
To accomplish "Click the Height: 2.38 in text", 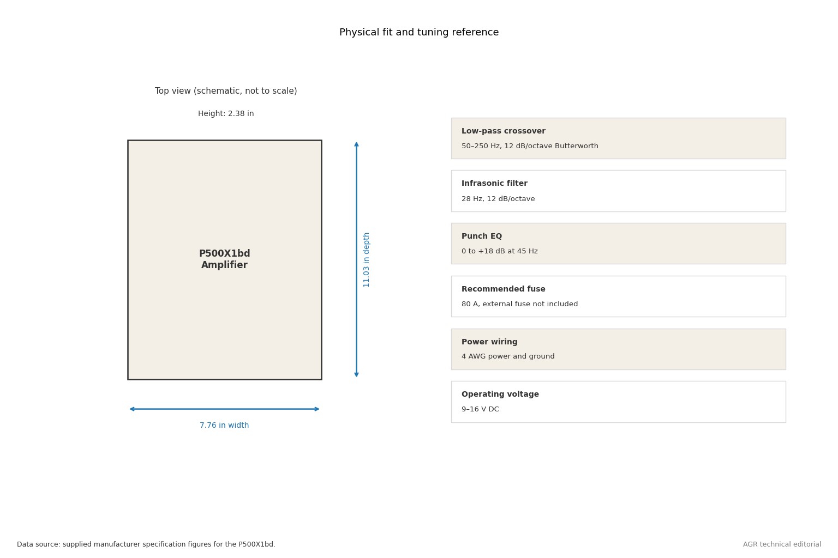I will coord(226,114).
